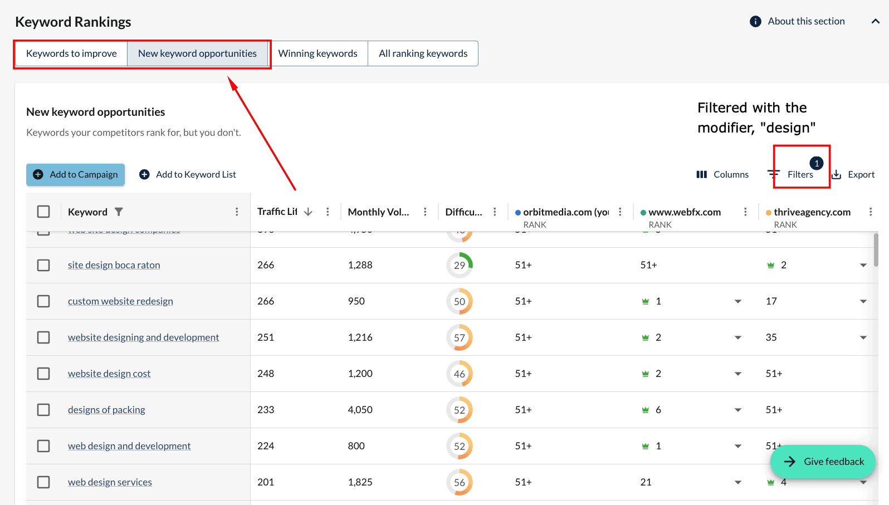
Task: Collapse the Keyword Rankings section with chevron
Action: point(876,21)
